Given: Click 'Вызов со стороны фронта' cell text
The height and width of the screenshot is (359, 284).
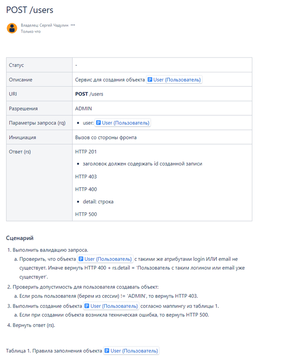Looking at the screenshot, I should 106,137.
